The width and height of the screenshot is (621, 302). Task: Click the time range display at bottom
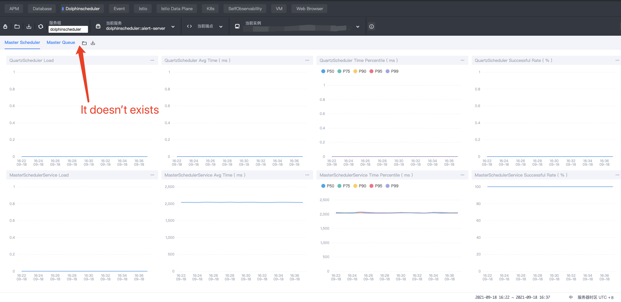(513, 297)
